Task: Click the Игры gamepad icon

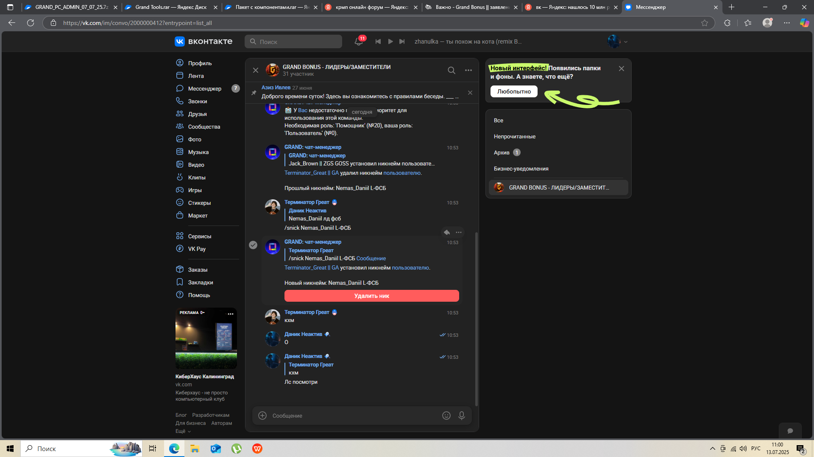Action: point(180,190)
